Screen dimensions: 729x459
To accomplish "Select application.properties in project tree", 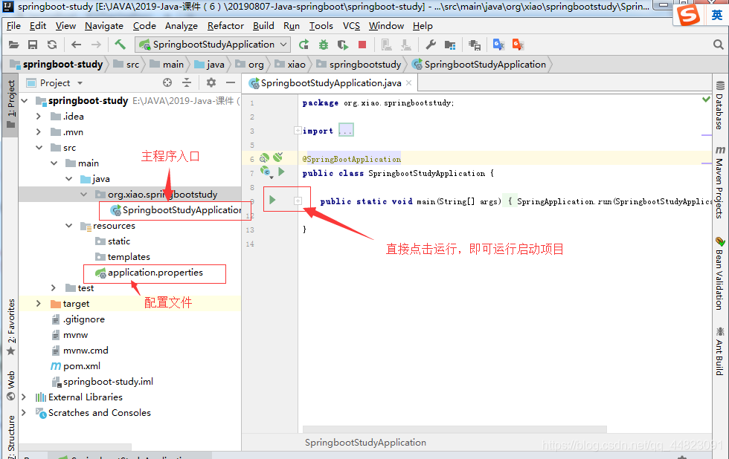I will [x=155, y=273].
